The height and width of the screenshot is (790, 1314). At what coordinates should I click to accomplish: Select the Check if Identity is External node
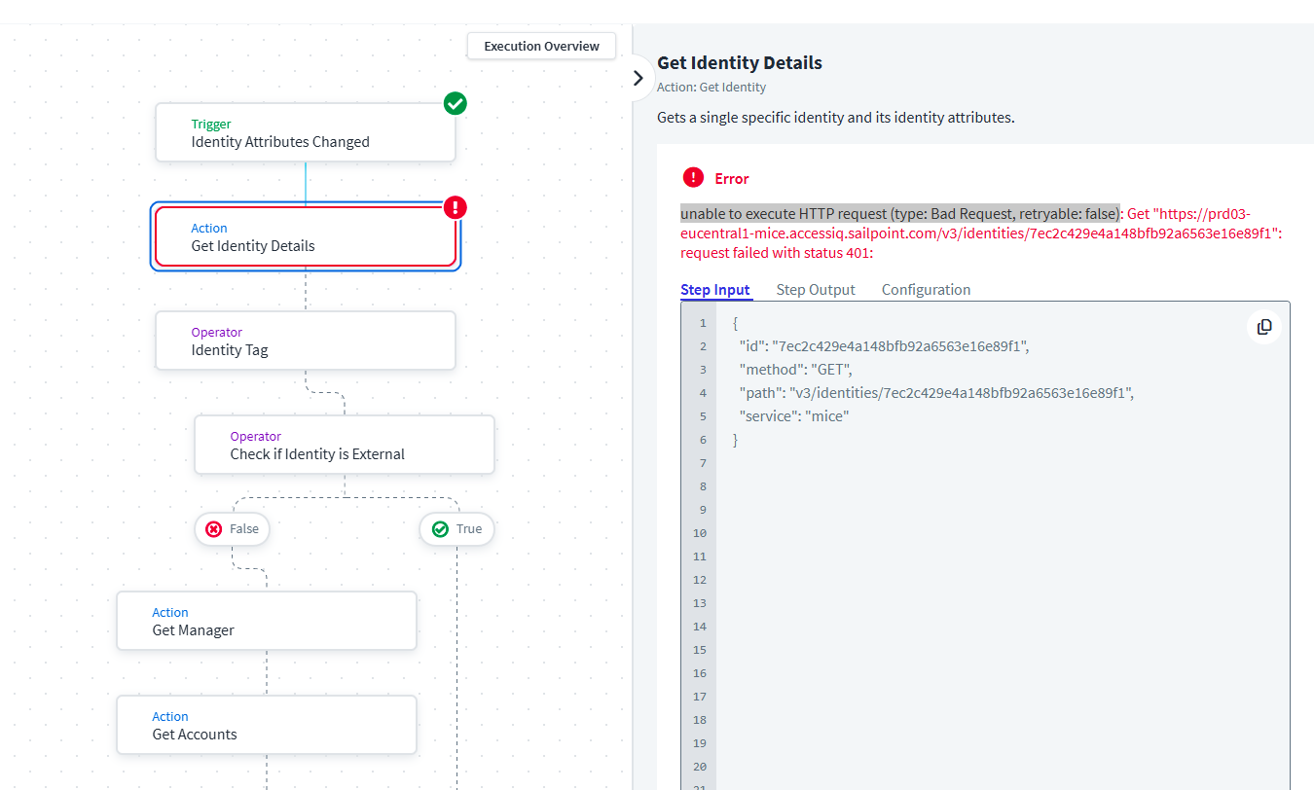point(345,445)
